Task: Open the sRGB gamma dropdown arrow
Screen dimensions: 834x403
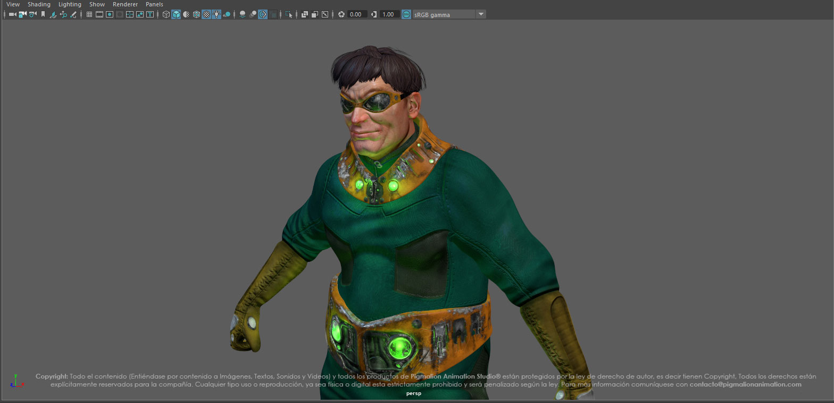Action: pyautogui.click(x=481, y=14)
